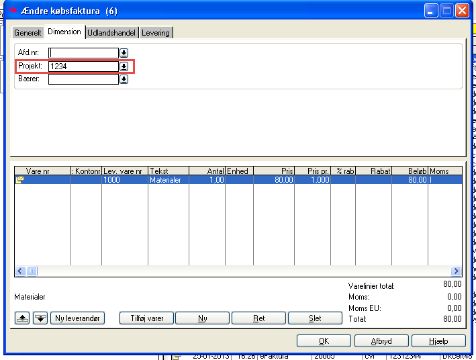Click the 1,000 Pris pr. cell

312,180
